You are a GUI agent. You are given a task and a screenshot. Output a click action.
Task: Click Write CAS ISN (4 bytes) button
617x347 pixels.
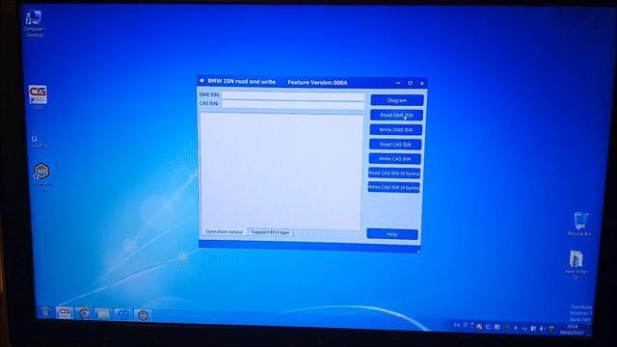(x=393, y=187)
